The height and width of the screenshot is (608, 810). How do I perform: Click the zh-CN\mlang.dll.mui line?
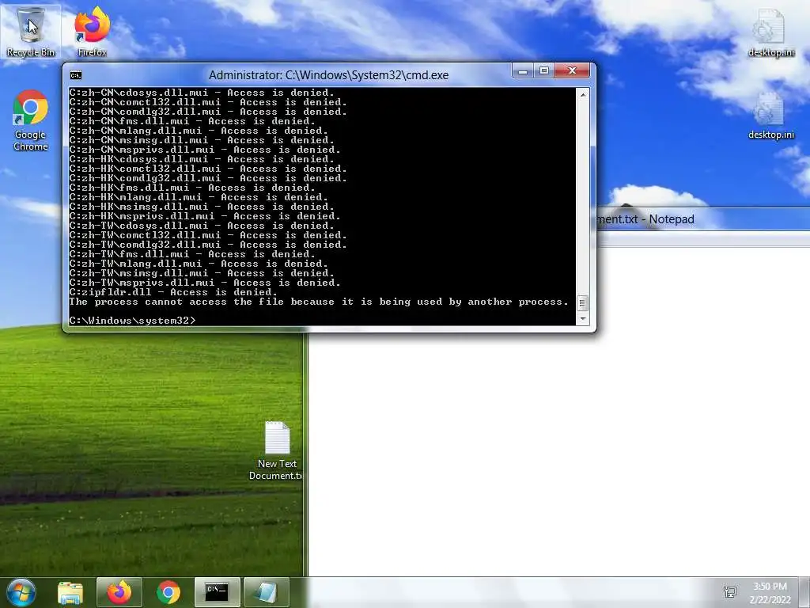pos(199,131)
